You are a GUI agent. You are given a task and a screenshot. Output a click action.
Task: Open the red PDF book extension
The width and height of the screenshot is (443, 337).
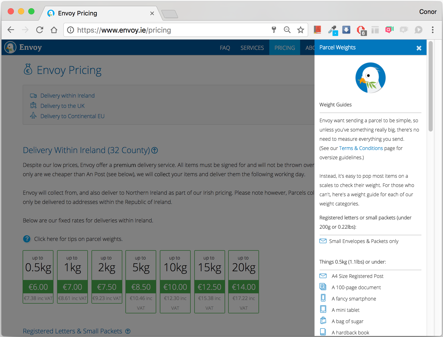[x=318, y=30]
